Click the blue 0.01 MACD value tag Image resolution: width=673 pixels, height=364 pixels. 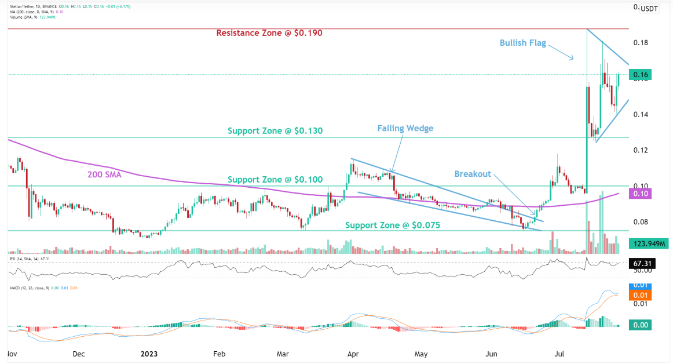point(640,286)
